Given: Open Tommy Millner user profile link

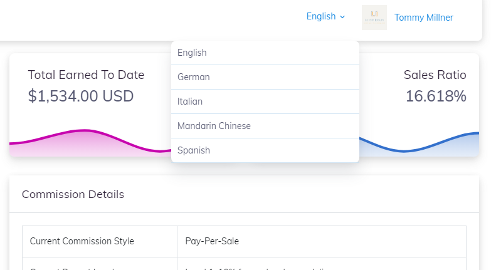Looking at the screenshot, I should pyautogui.click(x=424, y=18).
